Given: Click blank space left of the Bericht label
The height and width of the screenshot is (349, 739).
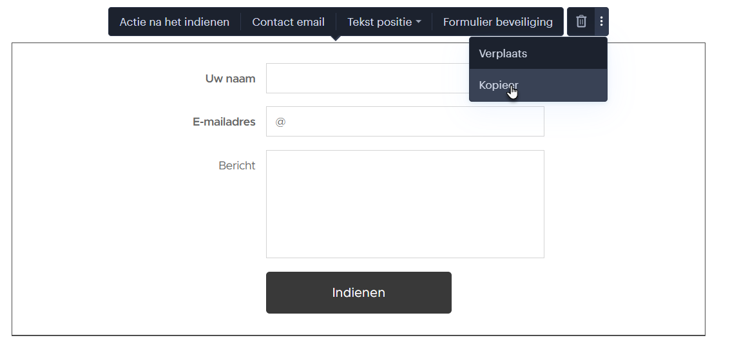Looking at the screenshot, I should coord(113,165).
